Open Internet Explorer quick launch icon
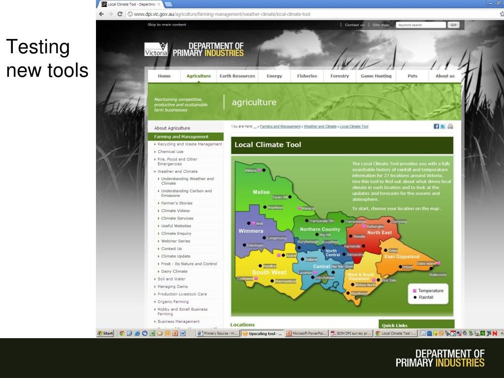The image size is (504, 378). pos(137,333)
